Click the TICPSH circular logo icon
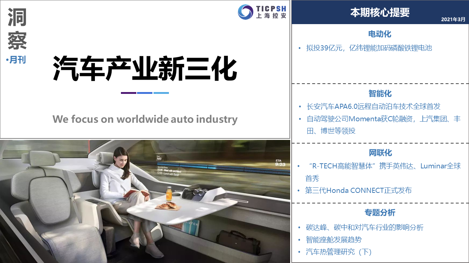 pos(245,12)
